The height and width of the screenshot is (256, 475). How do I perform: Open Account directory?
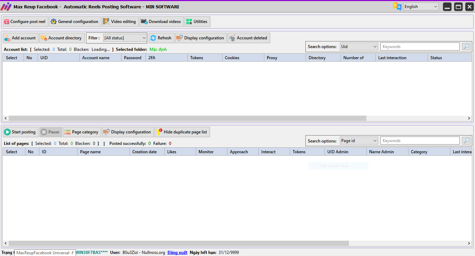click(x=62, y=38)
